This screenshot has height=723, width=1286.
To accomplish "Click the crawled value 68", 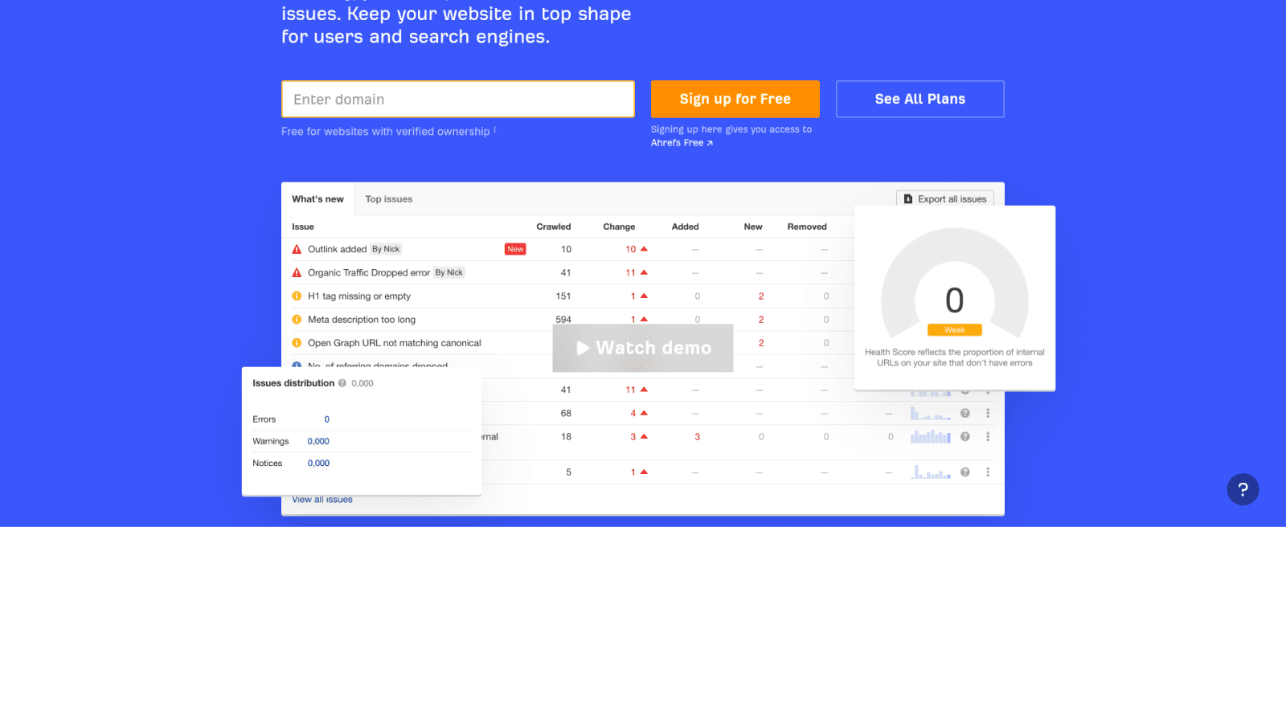I will point(566,413).
